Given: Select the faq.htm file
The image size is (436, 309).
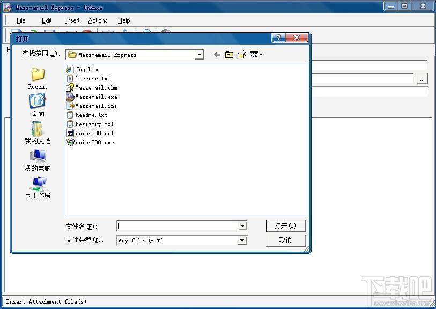Looking at the screenshot, I should pos(82,69).
